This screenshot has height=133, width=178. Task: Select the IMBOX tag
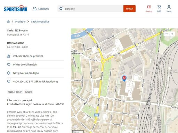pos(29,92)
